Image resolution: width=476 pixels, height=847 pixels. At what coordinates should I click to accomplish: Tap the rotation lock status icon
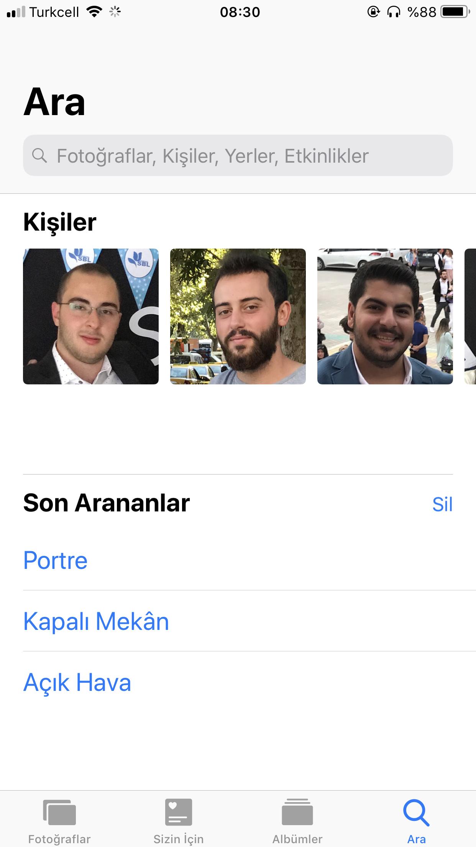[373, 12]
